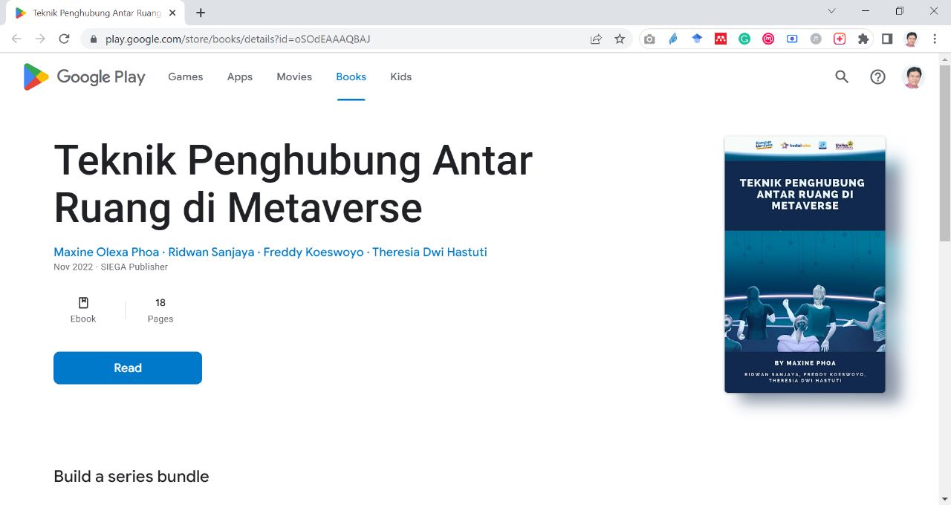Switch to the Movies tab
The height and width of the screenshot is (505, 951).
[294, 77]
